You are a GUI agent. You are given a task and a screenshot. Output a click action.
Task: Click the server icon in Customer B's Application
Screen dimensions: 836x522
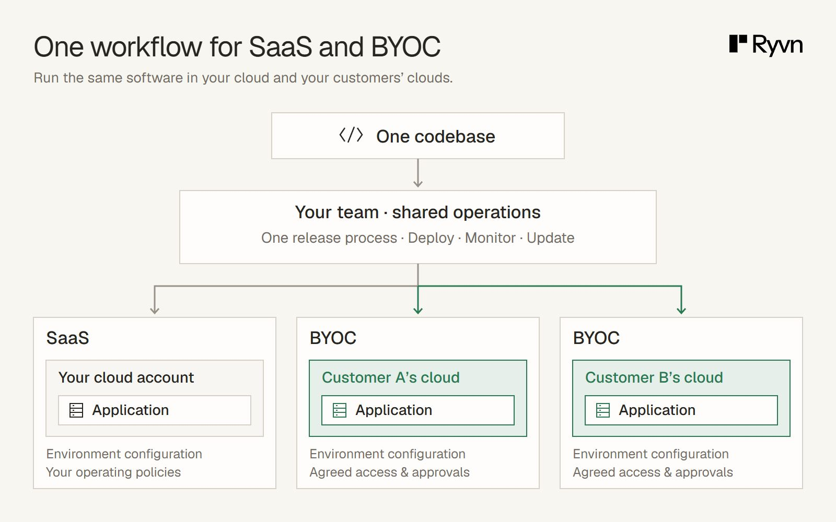click(603, 410)
